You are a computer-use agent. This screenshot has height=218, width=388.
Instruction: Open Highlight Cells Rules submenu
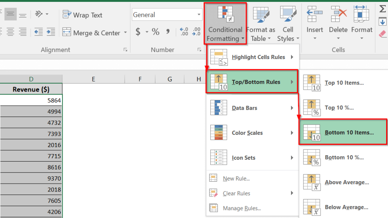point(252,57)
